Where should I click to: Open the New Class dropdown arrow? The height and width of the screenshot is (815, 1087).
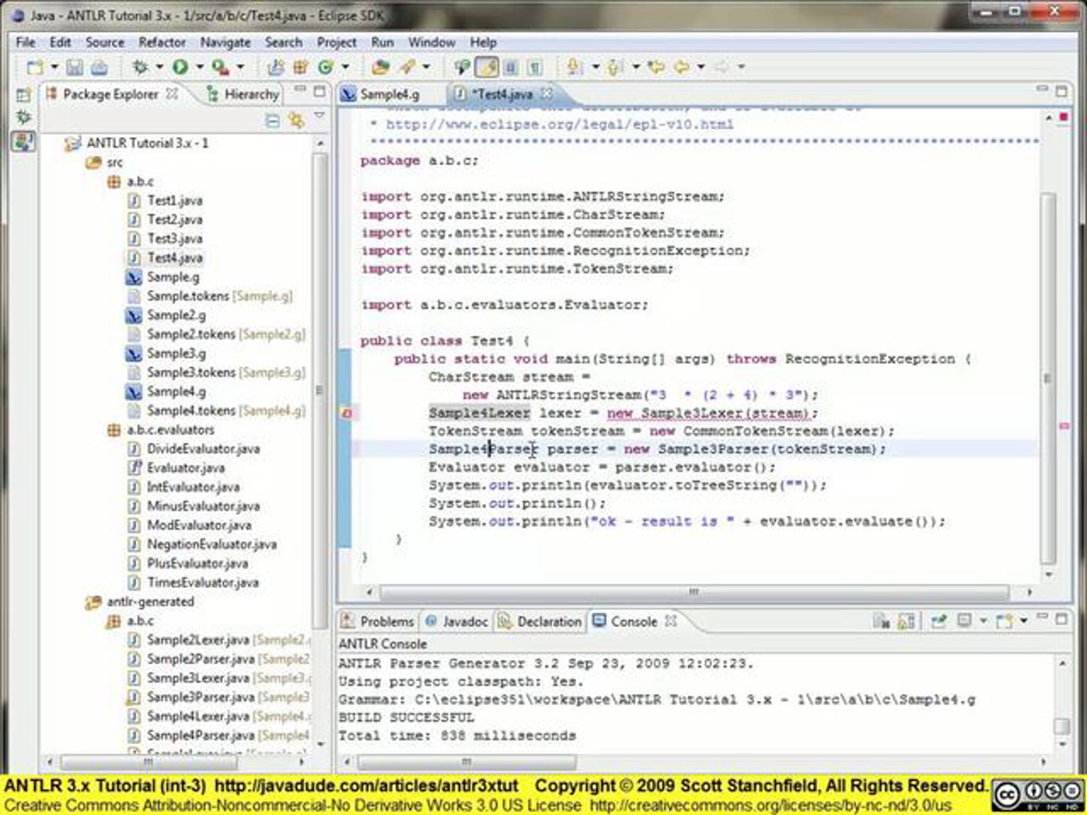(x=346, y=67)
